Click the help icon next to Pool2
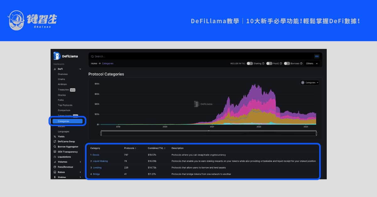This screenshot has height=197, width=377. (x=281, y=63)
